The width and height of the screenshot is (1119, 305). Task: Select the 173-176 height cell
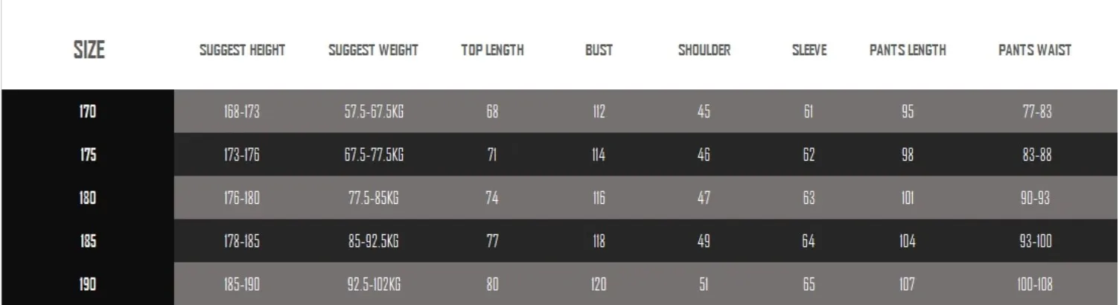click(x=242, y=155)
